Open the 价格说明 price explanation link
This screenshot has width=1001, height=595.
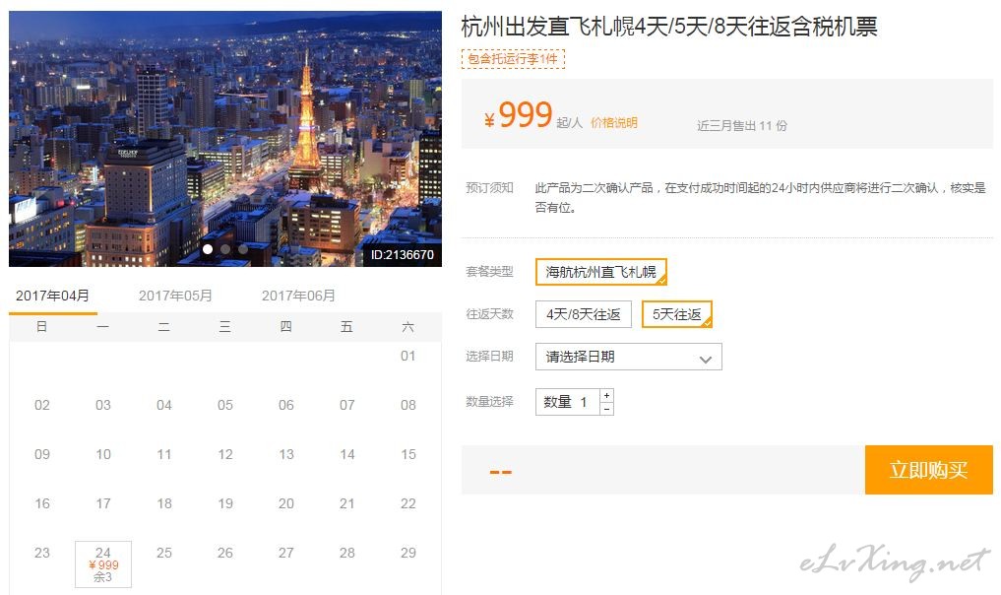(613, 123)
